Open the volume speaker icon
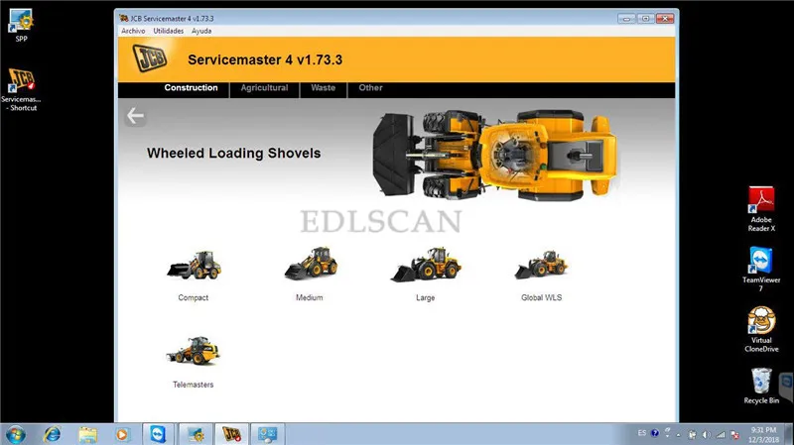Screen dimensions: 794x445 pyautogui.click(x=707, y=435)
